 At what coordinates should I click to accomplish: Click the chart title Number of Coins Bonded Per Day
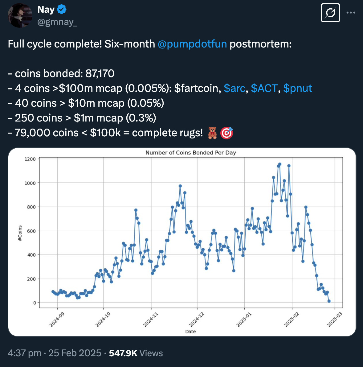pyautogui.click(x=190, y=153)
